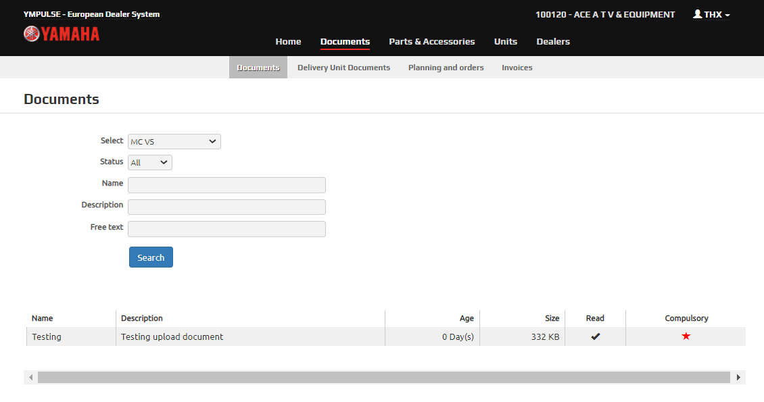Expand the Select dropdown showing MC VS
Screen dimensions: 764x402
174,142
